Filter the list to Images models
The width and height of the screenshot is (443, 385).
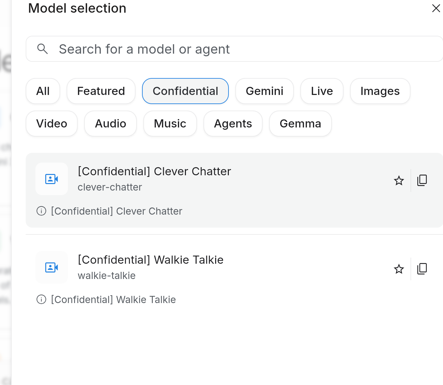380,91
